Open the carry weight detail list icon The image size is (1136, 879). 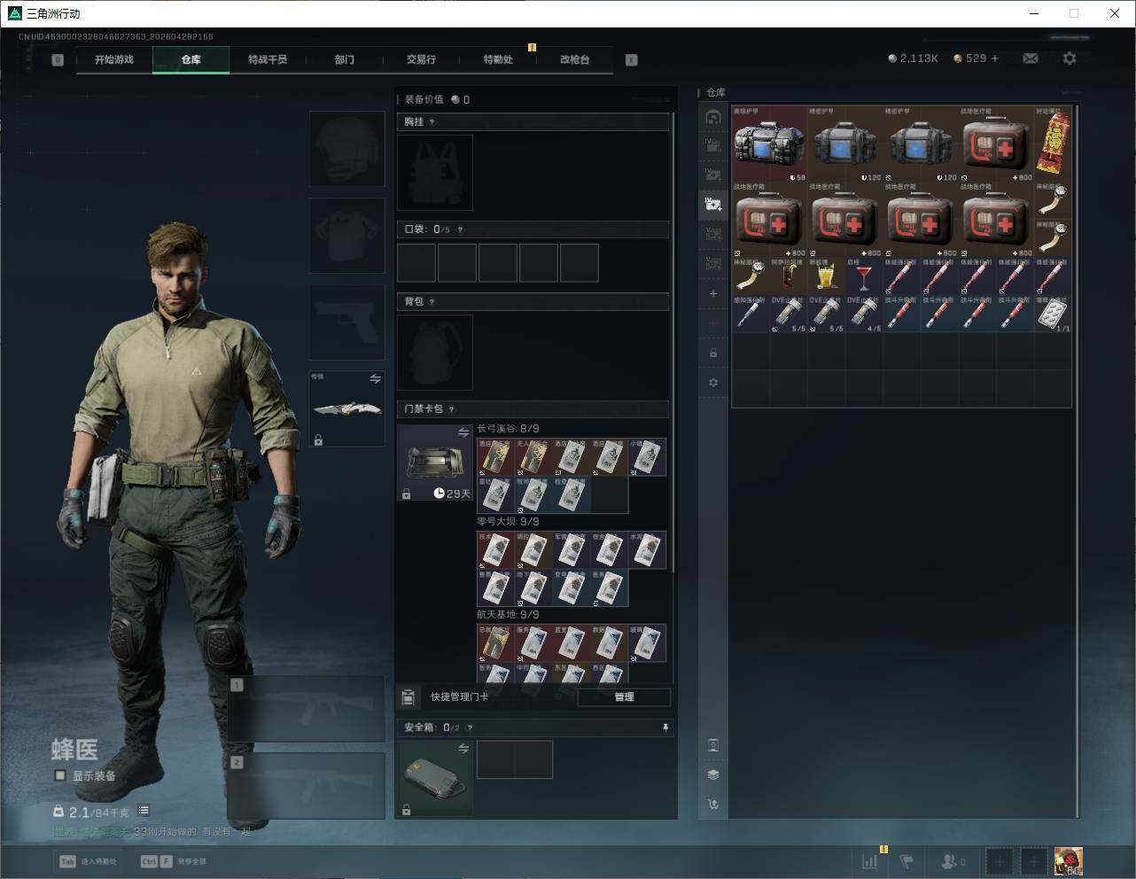pyautogui.click(x=144, y=811)
